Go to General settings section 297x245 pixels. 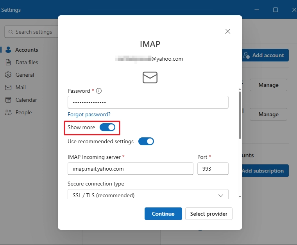click(x=25, y=75)
